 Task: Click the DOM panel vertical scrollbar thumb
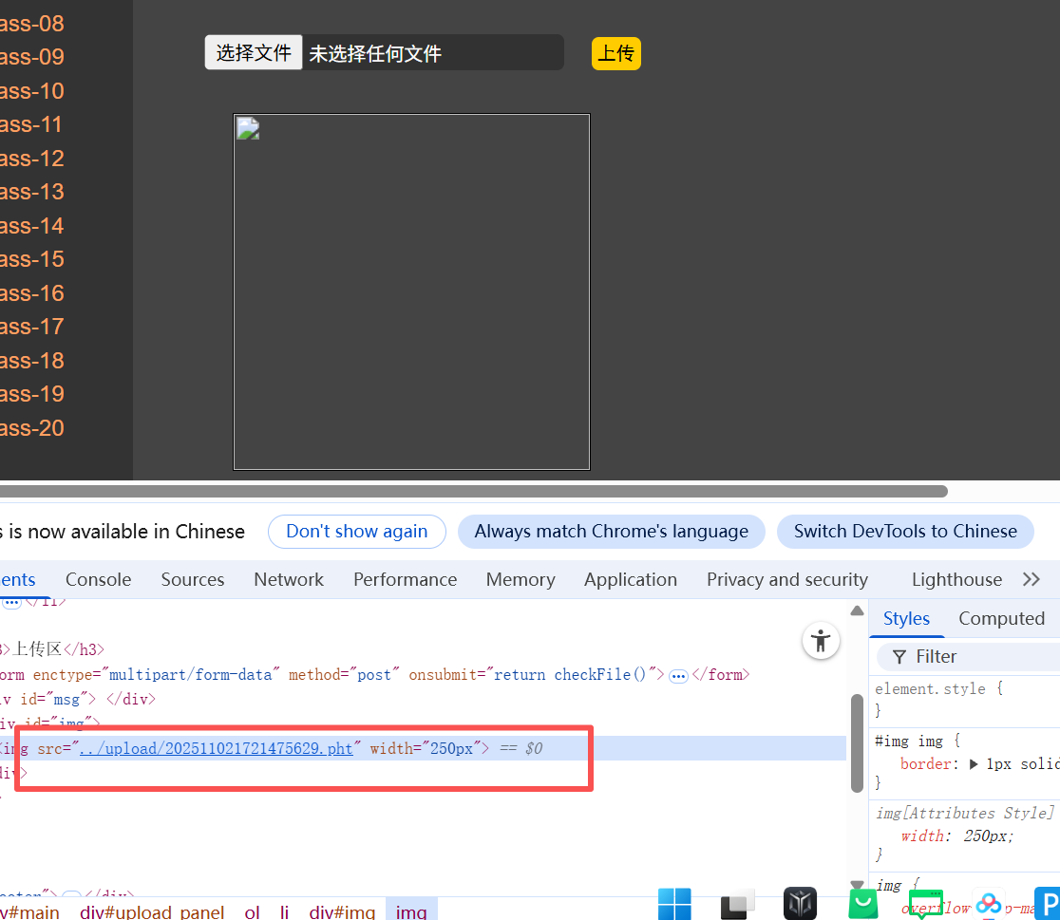coord(857,742)
